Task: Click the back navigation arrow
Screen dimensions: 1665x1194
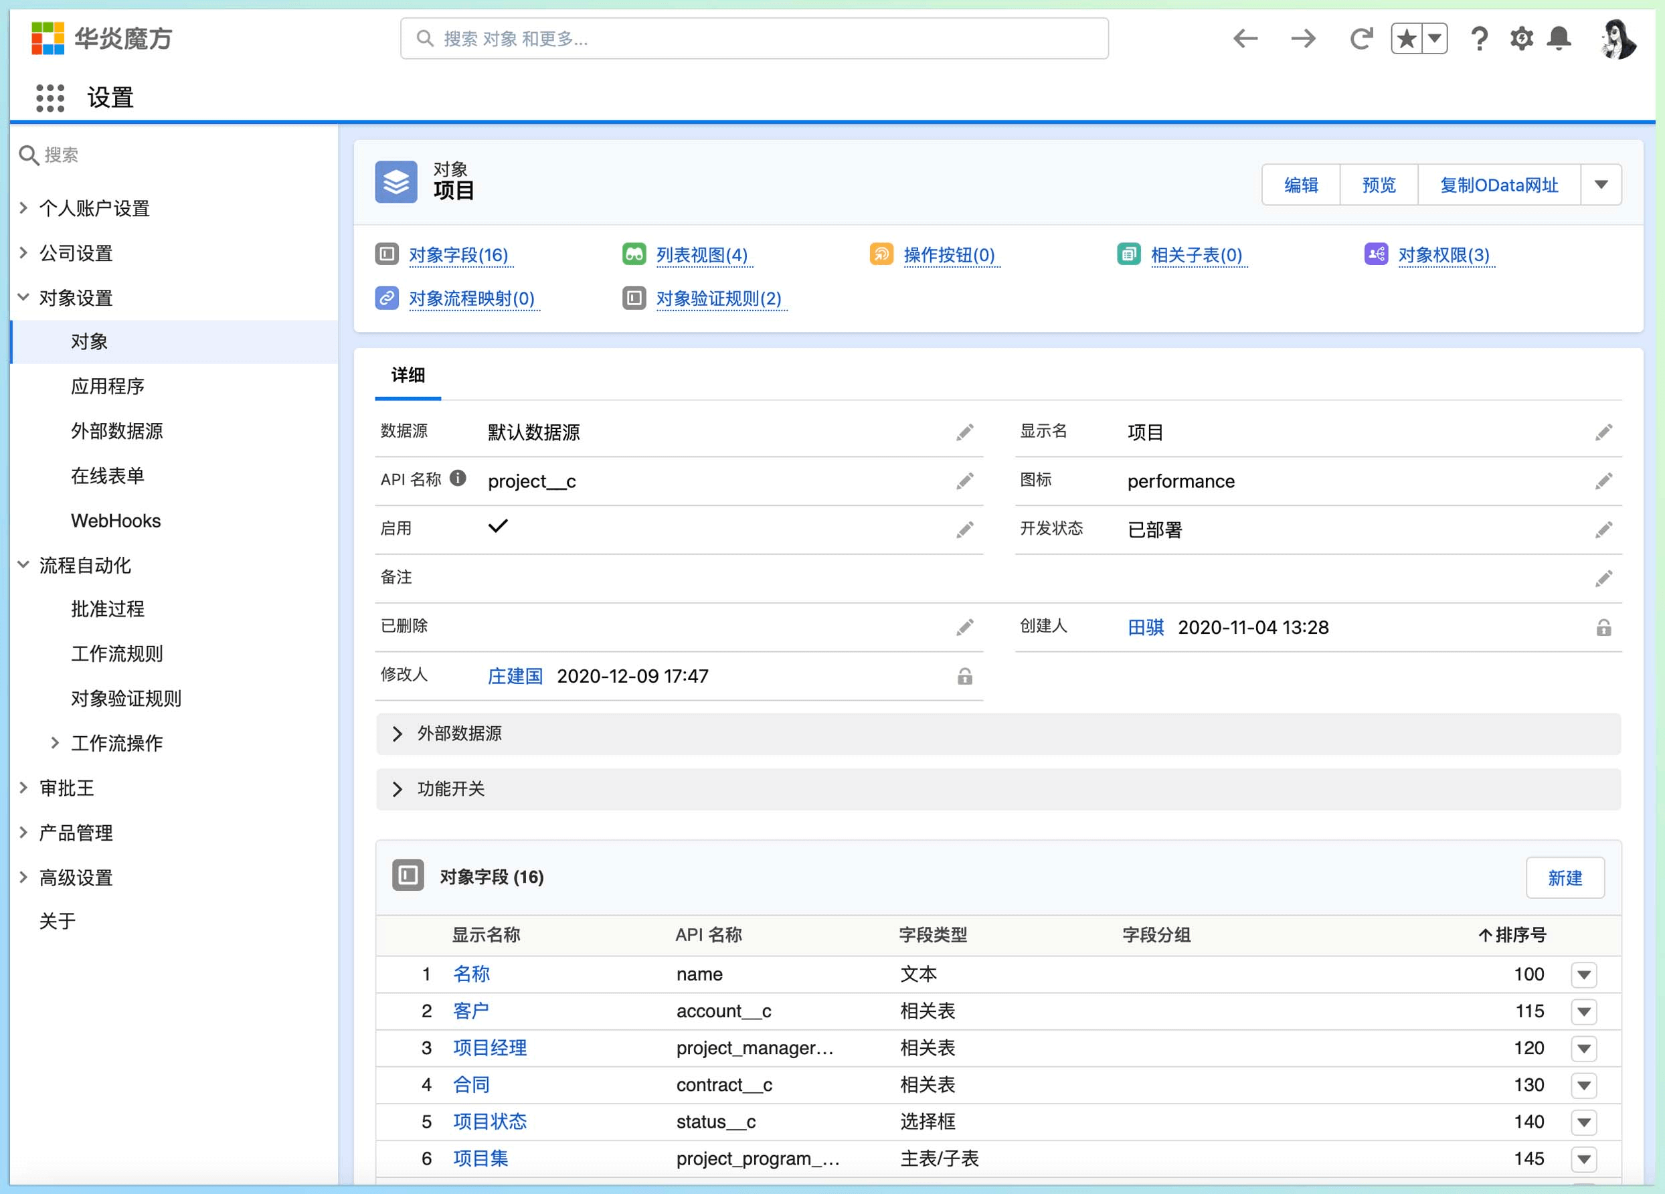Action: (x=1246, y=38)
